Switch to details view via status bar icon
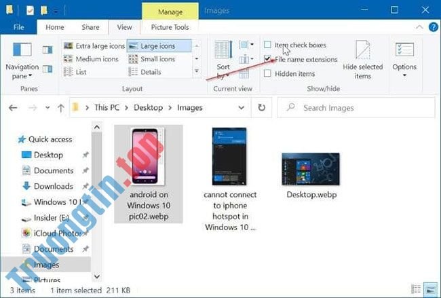The image size is (441, 298). point(416,289)
